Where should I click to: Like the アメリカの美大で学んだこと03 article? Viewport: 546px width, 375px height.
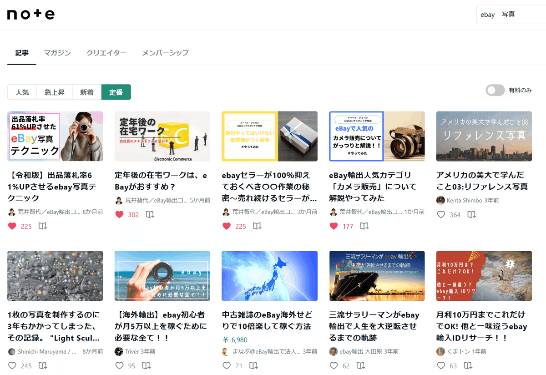tap(441, 214)
